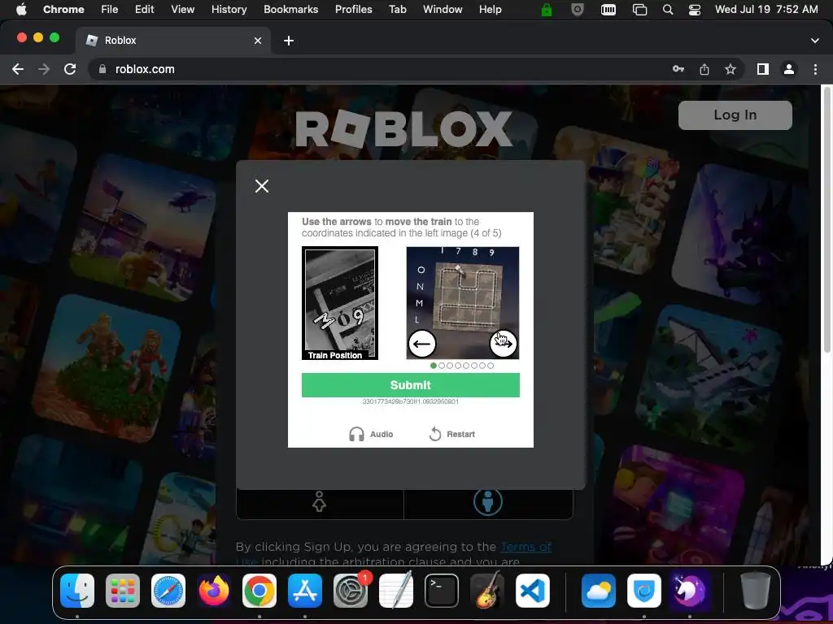This screenshot has height=624, width=833.
Task: Open the Chrome application menu
Action: click(x=63, y=10)
